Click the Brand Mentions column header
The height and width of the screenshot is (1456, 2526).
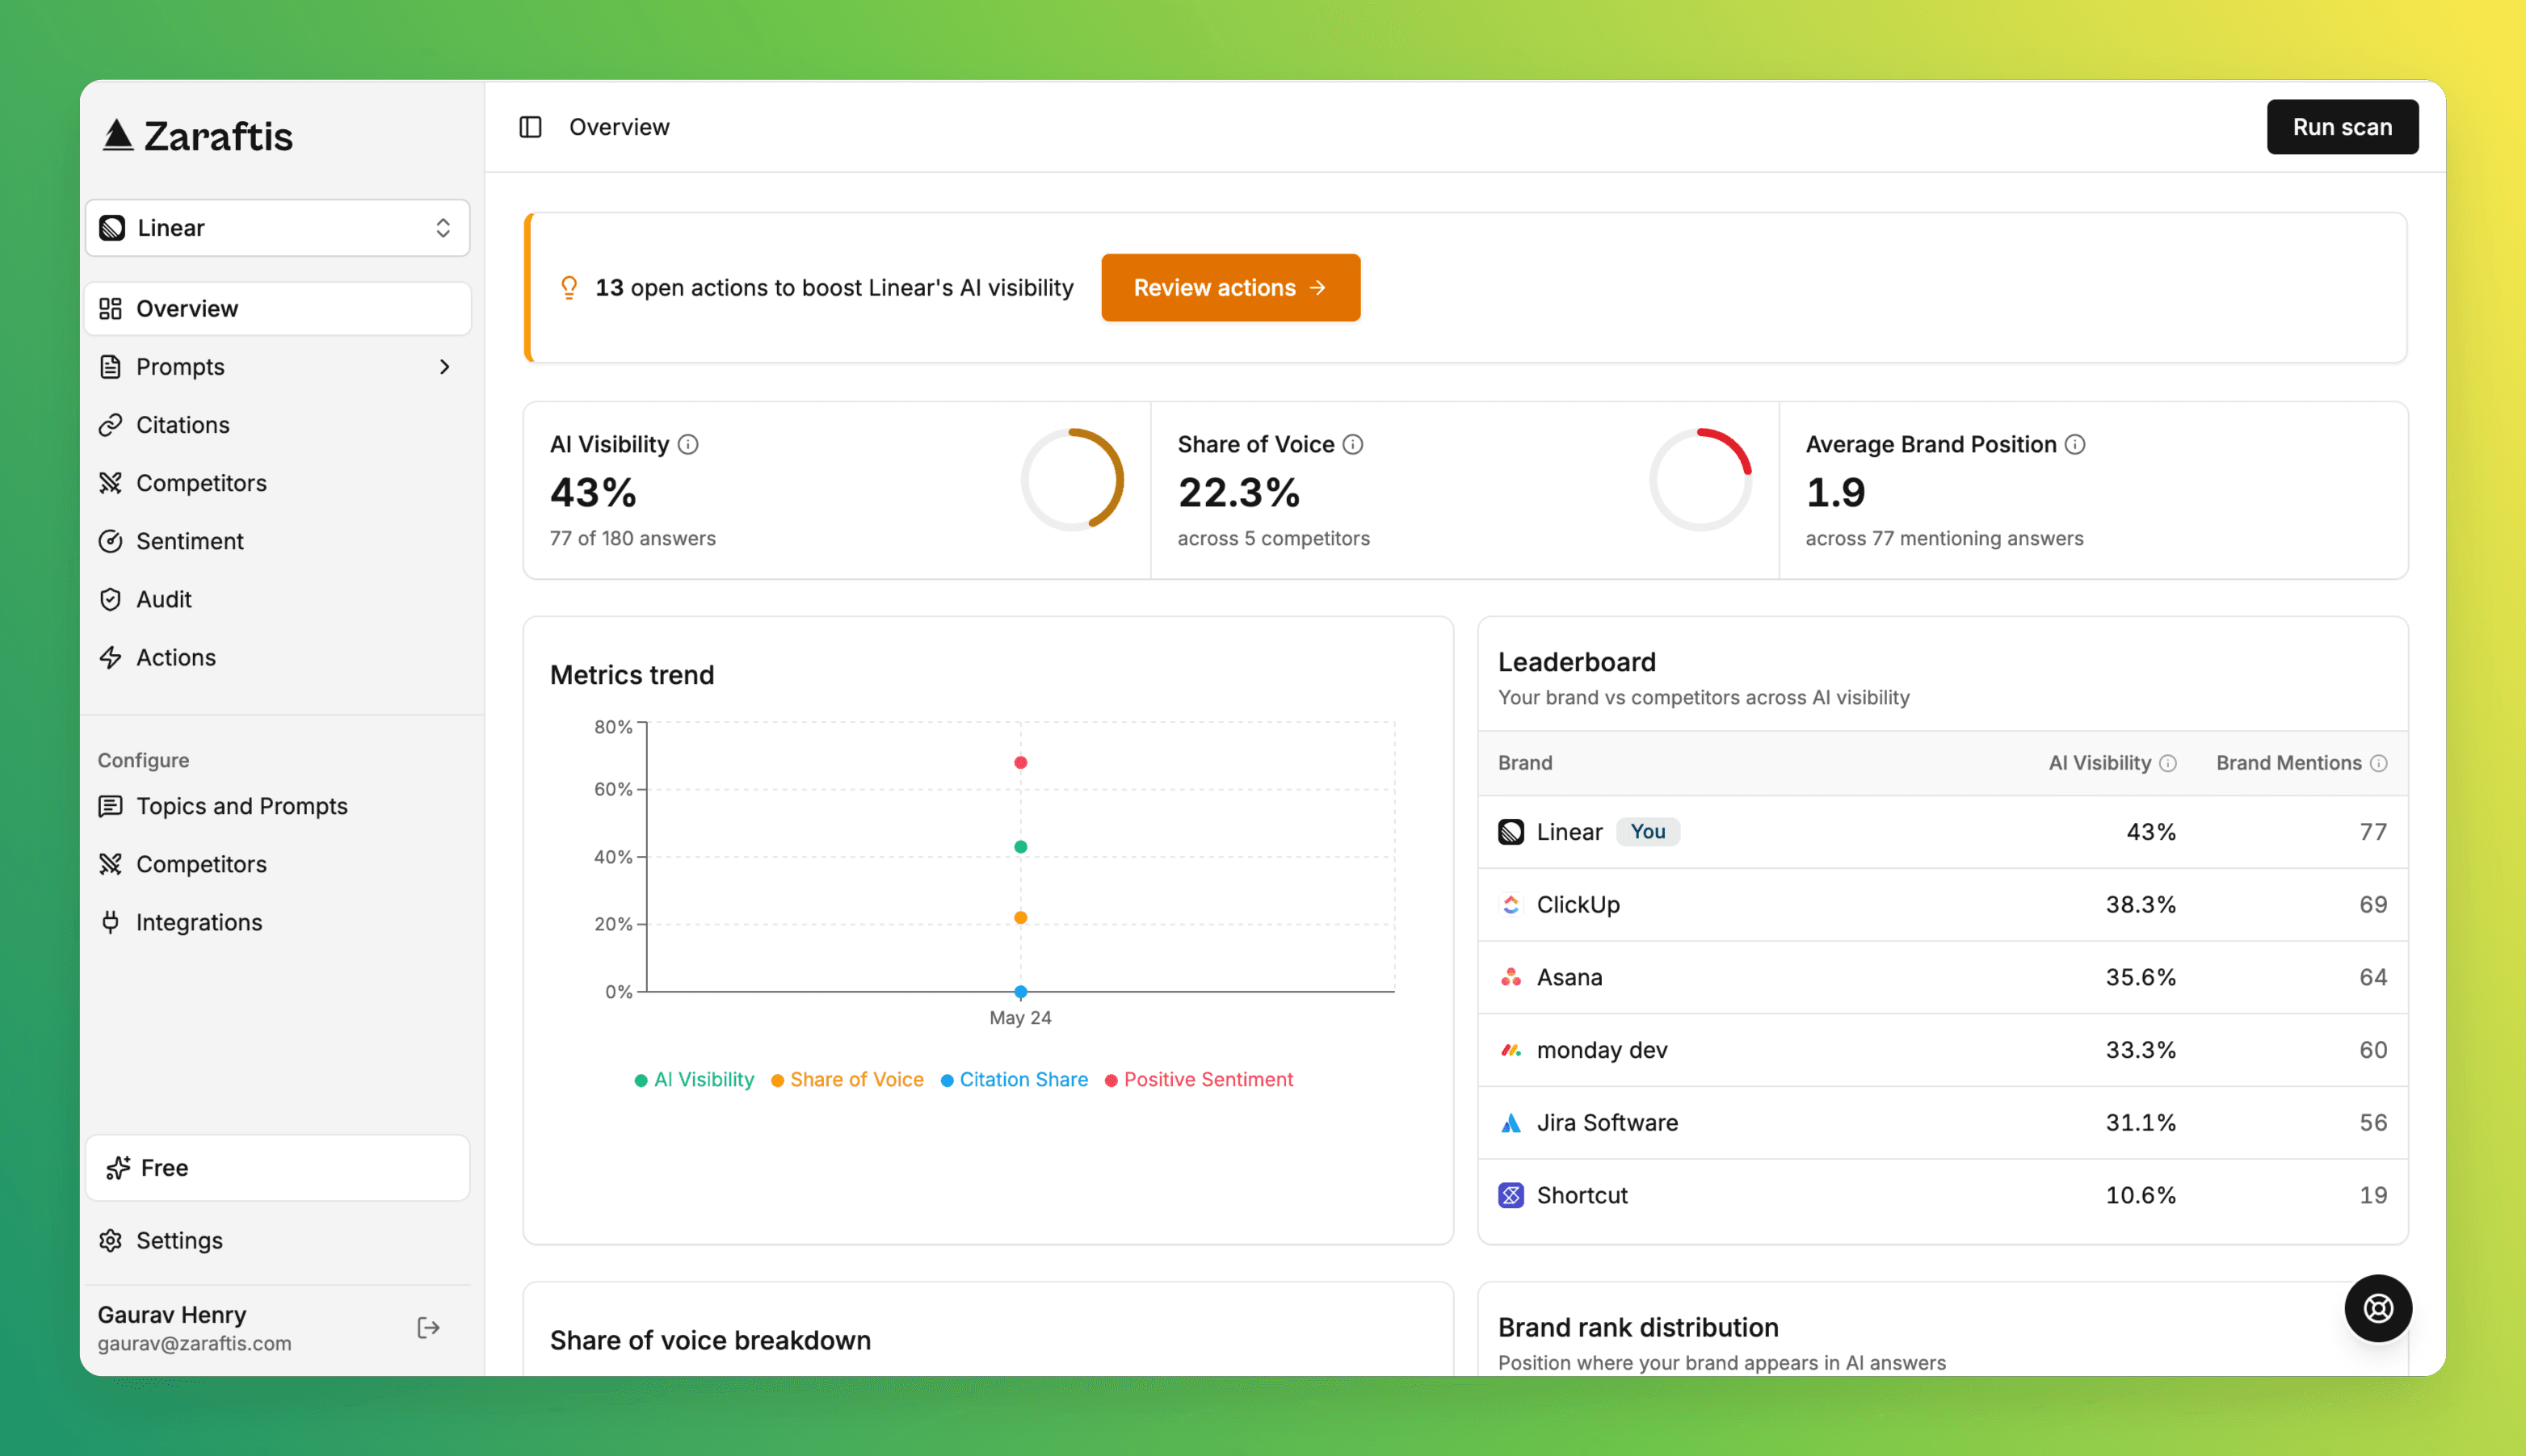[2288, 763]
